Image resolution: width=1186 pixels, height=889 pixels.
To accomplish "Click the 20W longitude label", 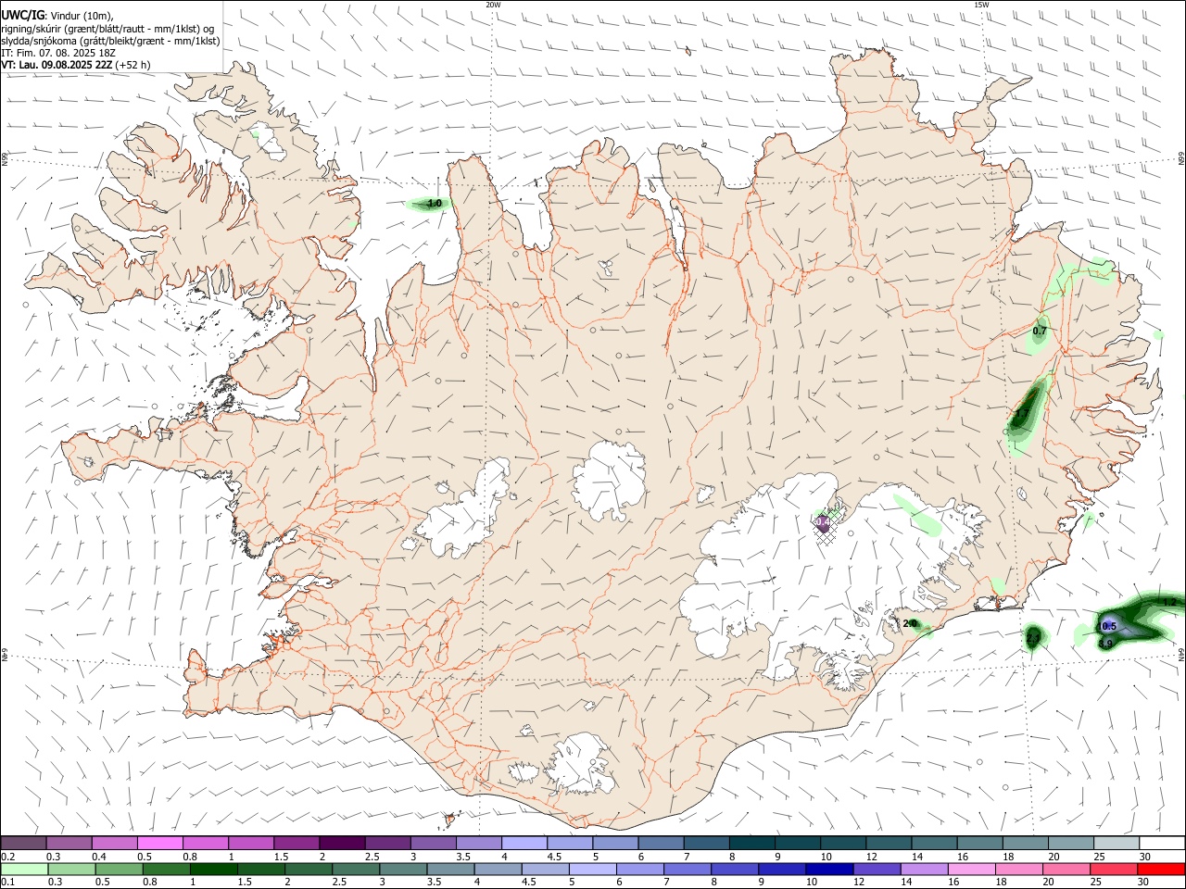I will tap(493, 5).
